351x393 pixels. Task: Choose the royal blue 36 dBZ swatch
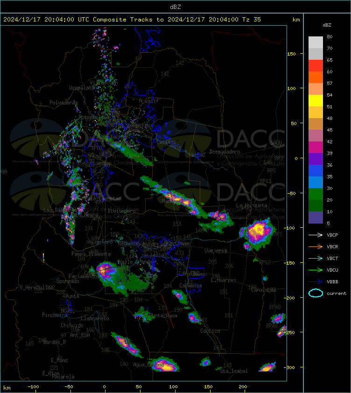[x=316, y=170]
